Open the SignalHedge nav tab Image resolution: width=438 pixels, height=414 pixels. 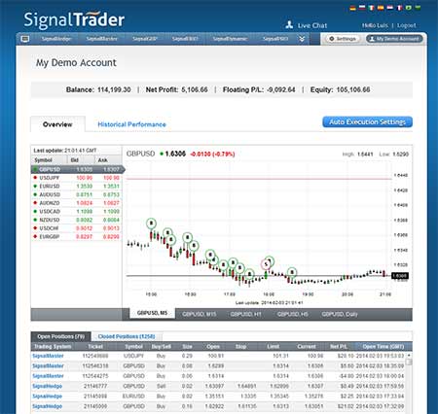[56, 39]
